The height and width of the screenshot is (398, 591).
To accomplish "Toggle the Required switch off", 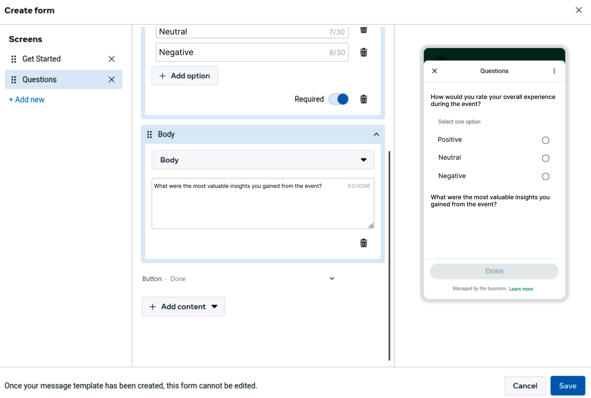I will [339, 99].
